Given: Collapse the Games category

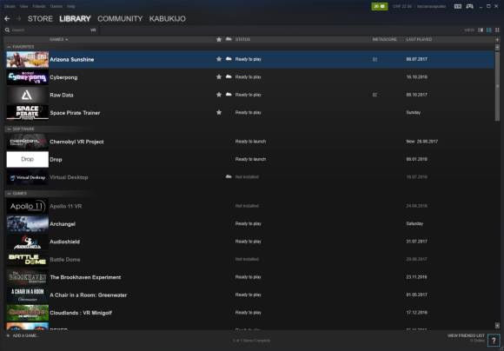Looking at the screenshot, I should coord(9,194).
